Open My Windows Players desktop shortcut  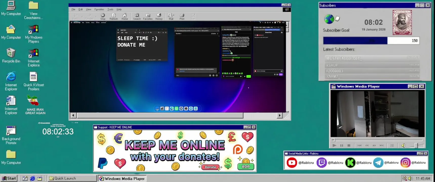(x=33, y=29)
